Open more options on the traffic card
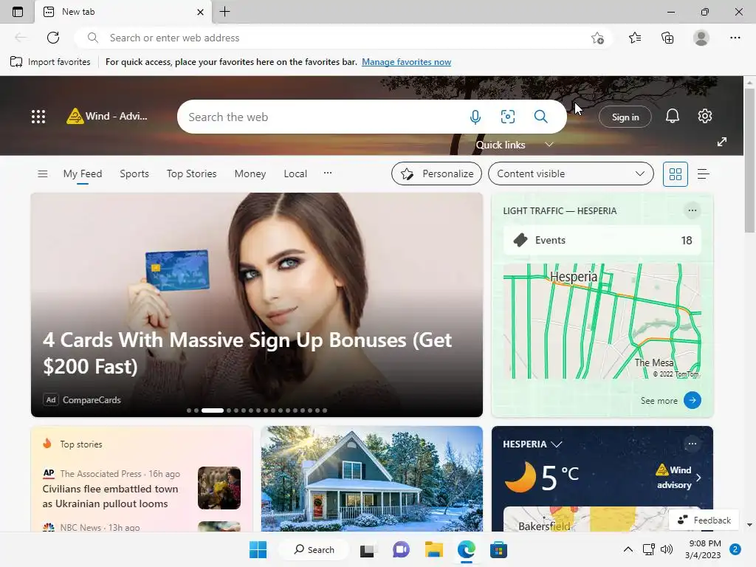Viewport: 756px width, 567px height. tap(692, 210)
